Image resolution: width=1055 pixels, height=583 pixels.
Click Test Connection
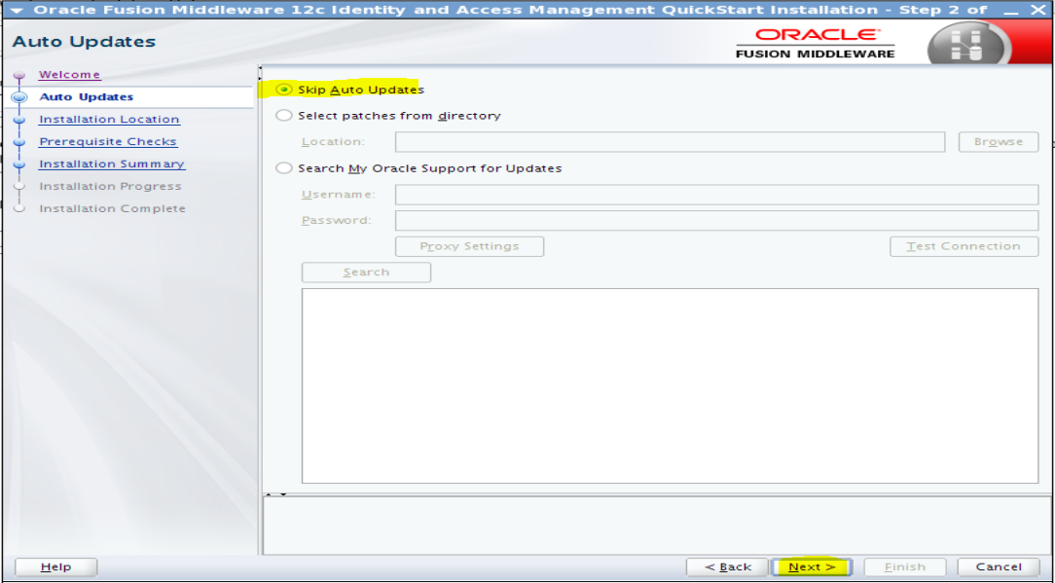(x=963, y=245)
